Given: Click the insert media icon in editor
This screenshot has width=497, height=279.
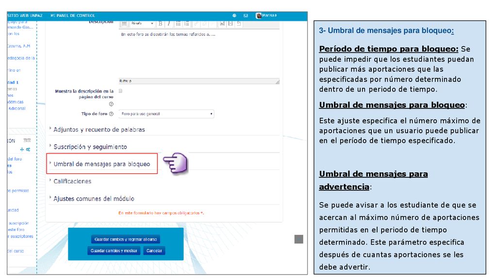Looking at the screenshot, I should click(x=231, y=24).
